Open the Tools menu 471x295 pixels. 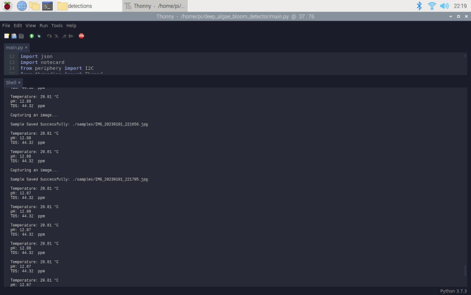(x=57, y=26)
